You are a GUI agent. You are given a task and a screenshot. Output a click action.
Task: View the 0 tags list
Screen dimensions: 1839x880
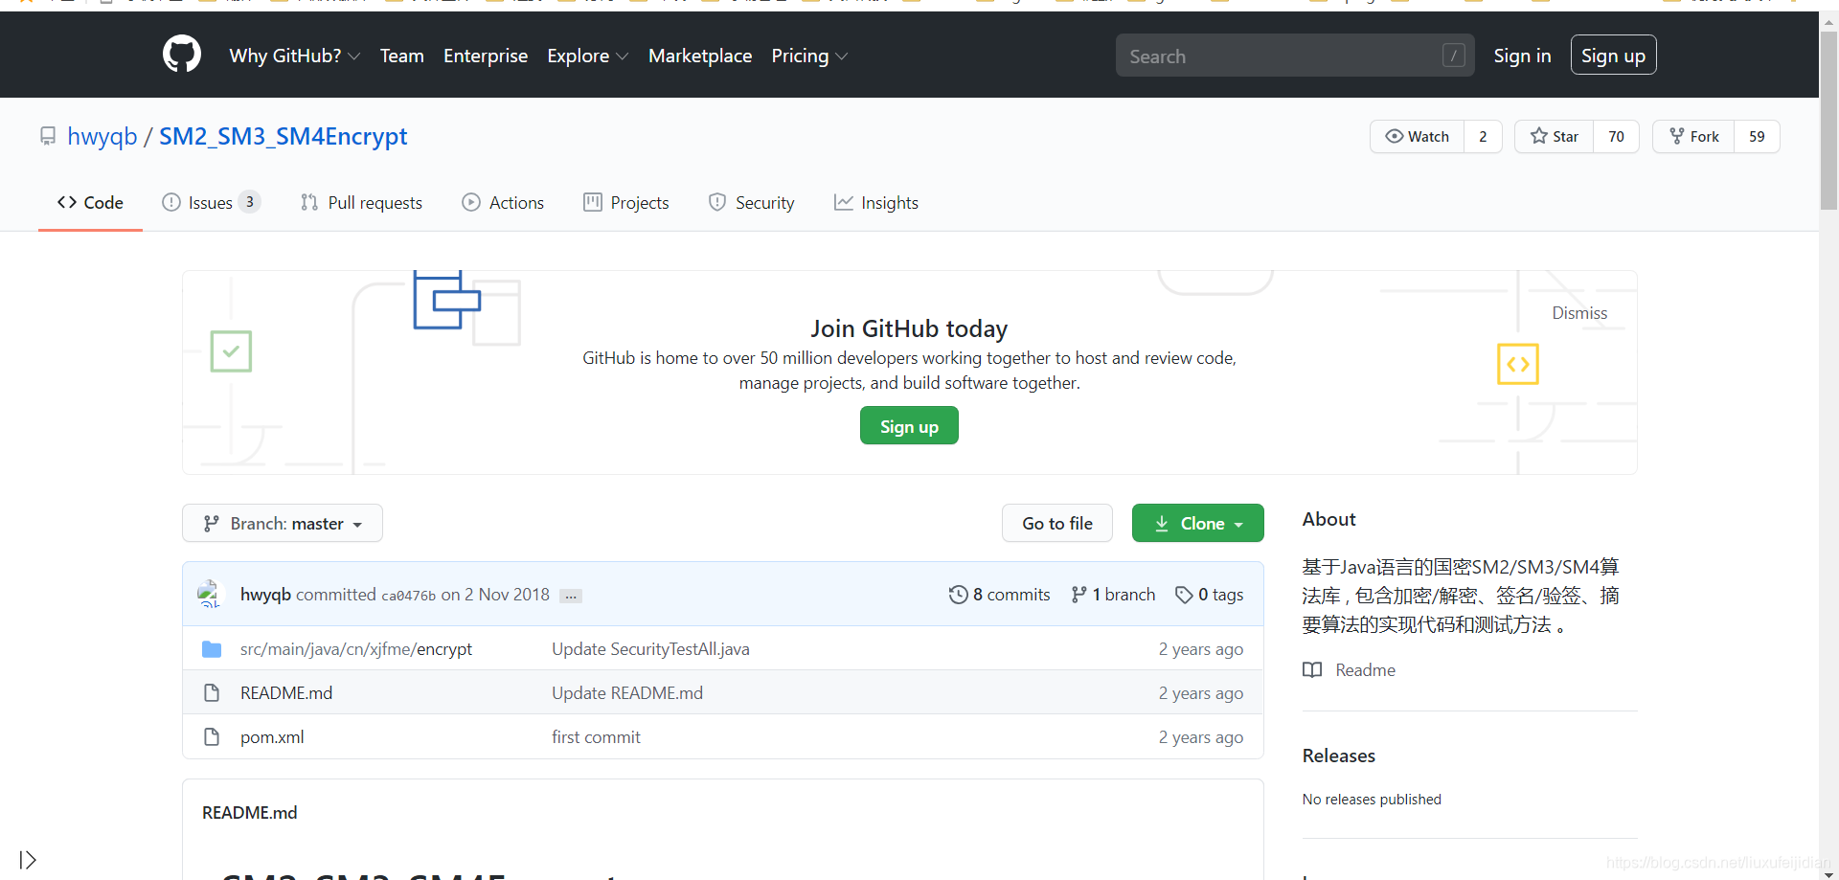coord(1221,595)
